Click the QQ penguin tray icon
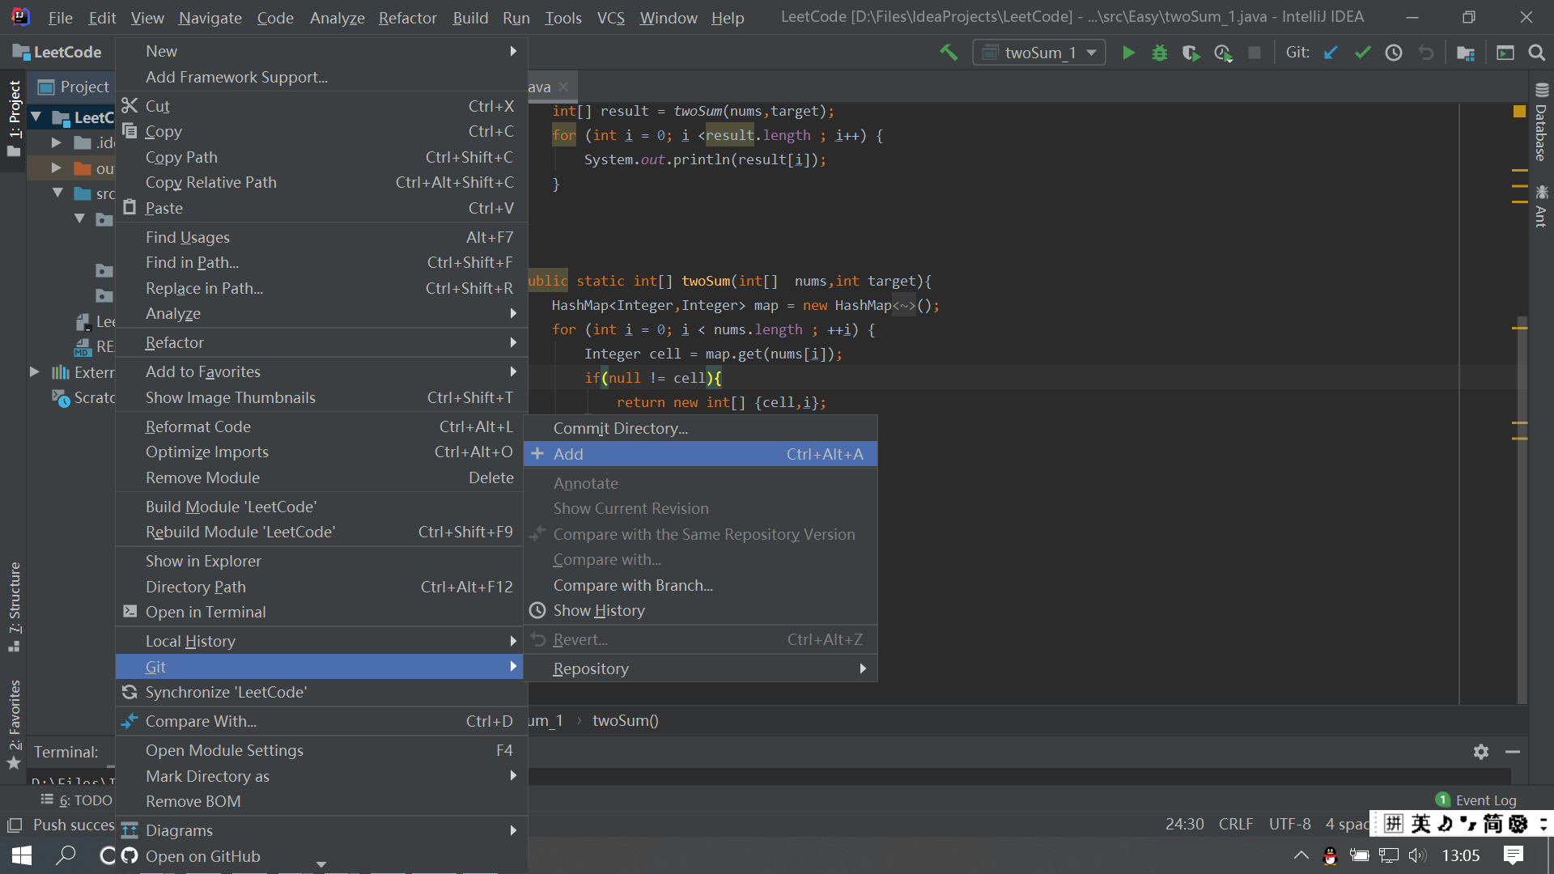This screenshot has height=874, width=1554. pyautogui.click(x=1330, y=855)
